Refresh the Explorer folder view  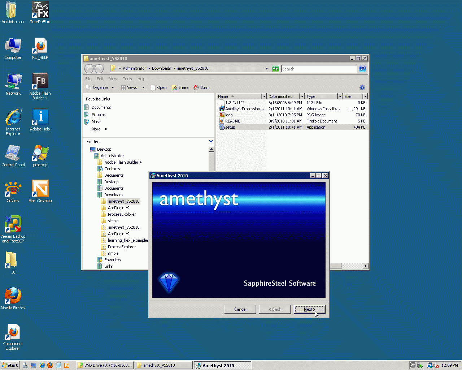point(275,69)
